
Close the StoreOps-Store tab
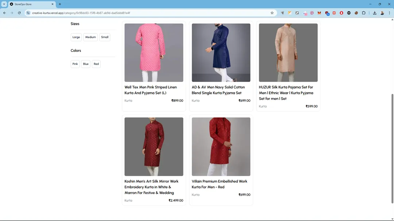tap(53, 4)
